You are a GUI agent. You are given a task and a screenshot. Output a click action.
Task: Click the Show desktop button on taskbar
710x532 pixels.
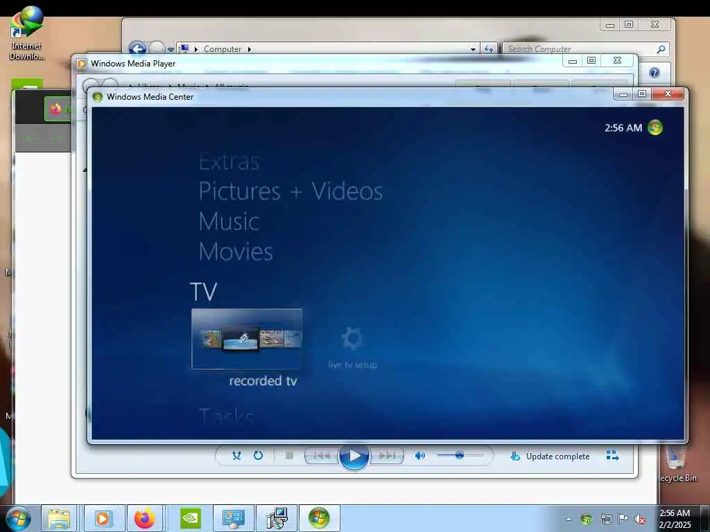pos(705,518)
